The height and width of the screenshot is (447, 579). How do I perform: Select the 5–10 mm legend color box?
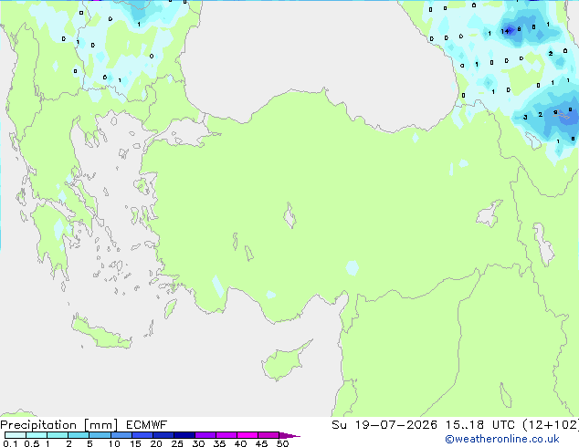(x=100, y=435)
